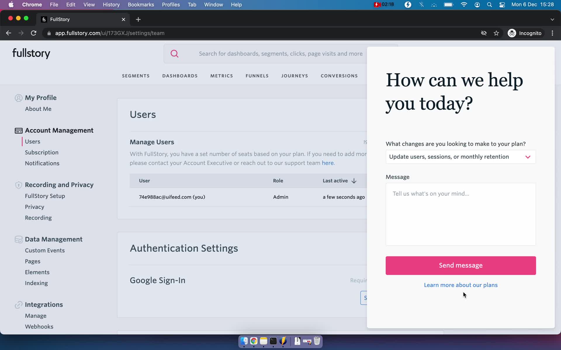
Task: Open Recording settings in the sidebar
Action: 38,218
